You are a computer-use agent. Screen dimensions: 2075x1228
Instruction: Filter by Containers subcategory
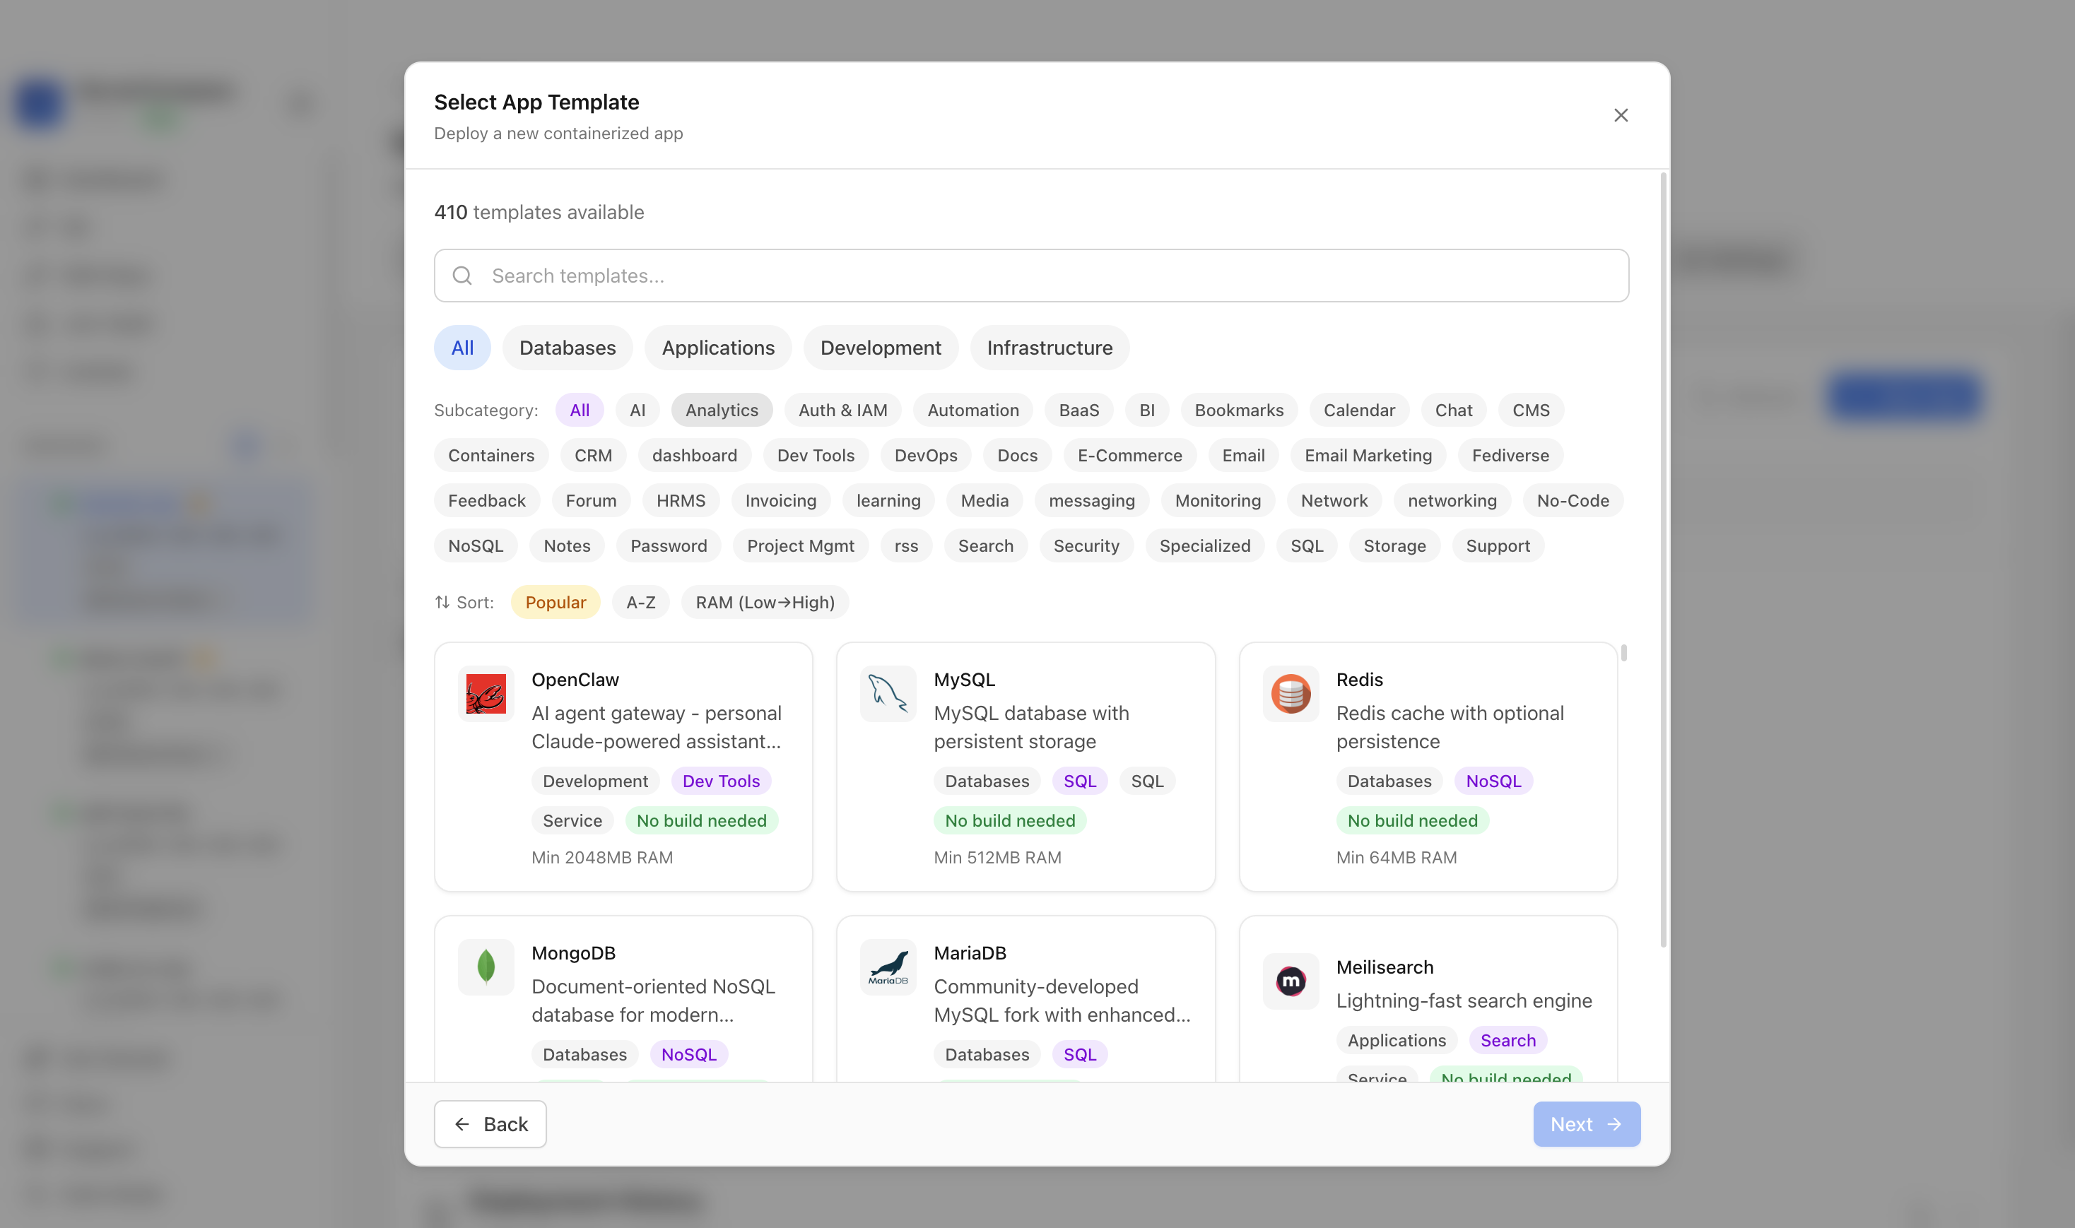coord(490,455)
